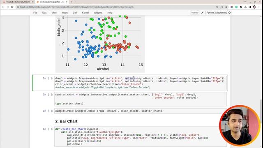Viewport: 263px width, 148px height.
Task: Click the widgets.VBox code cell
Action: tap(141, 111)
